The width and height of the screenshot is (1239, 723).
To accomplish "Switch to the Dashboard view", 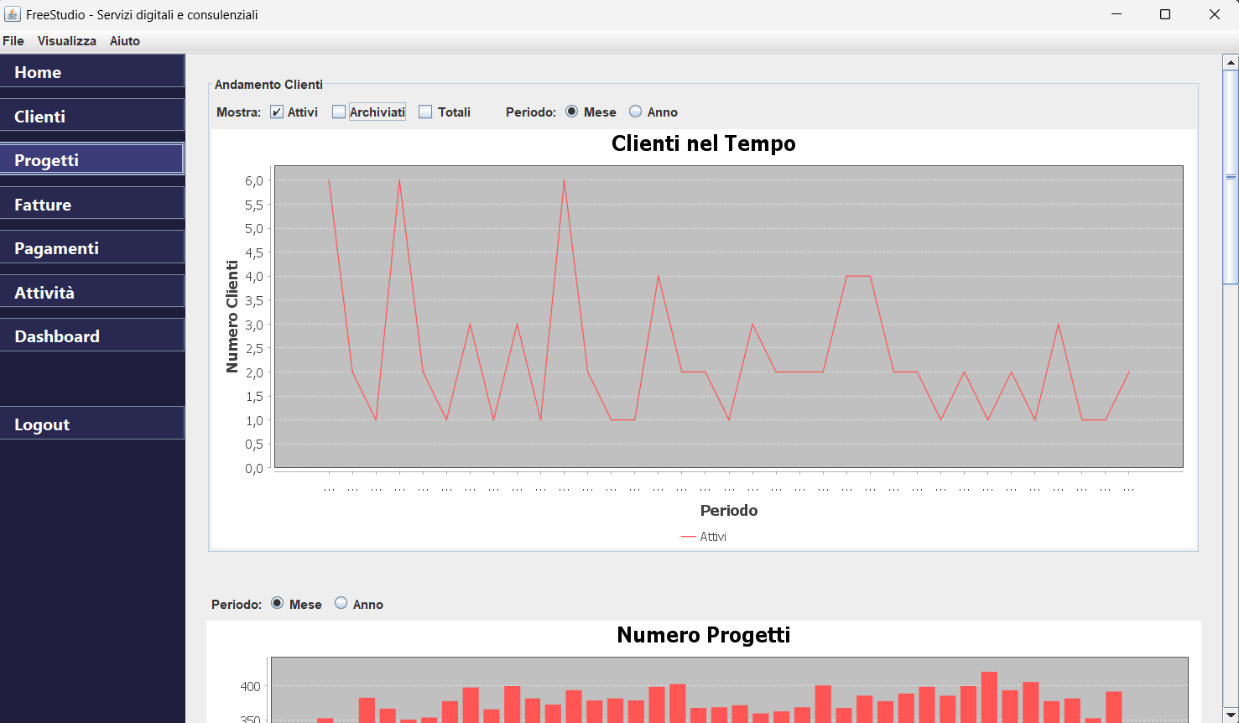I will (x=92, y=335).
